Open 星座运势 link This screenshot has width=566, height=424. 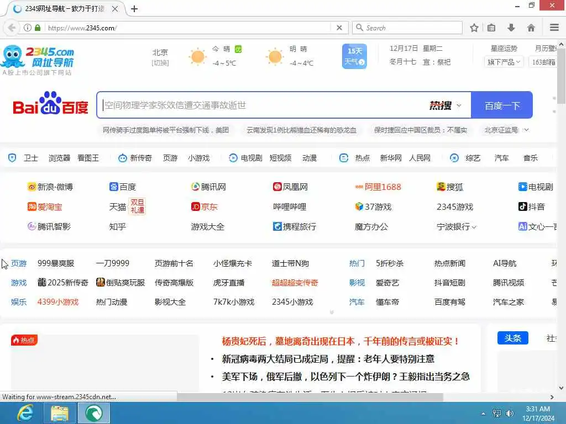coord(504,49)
